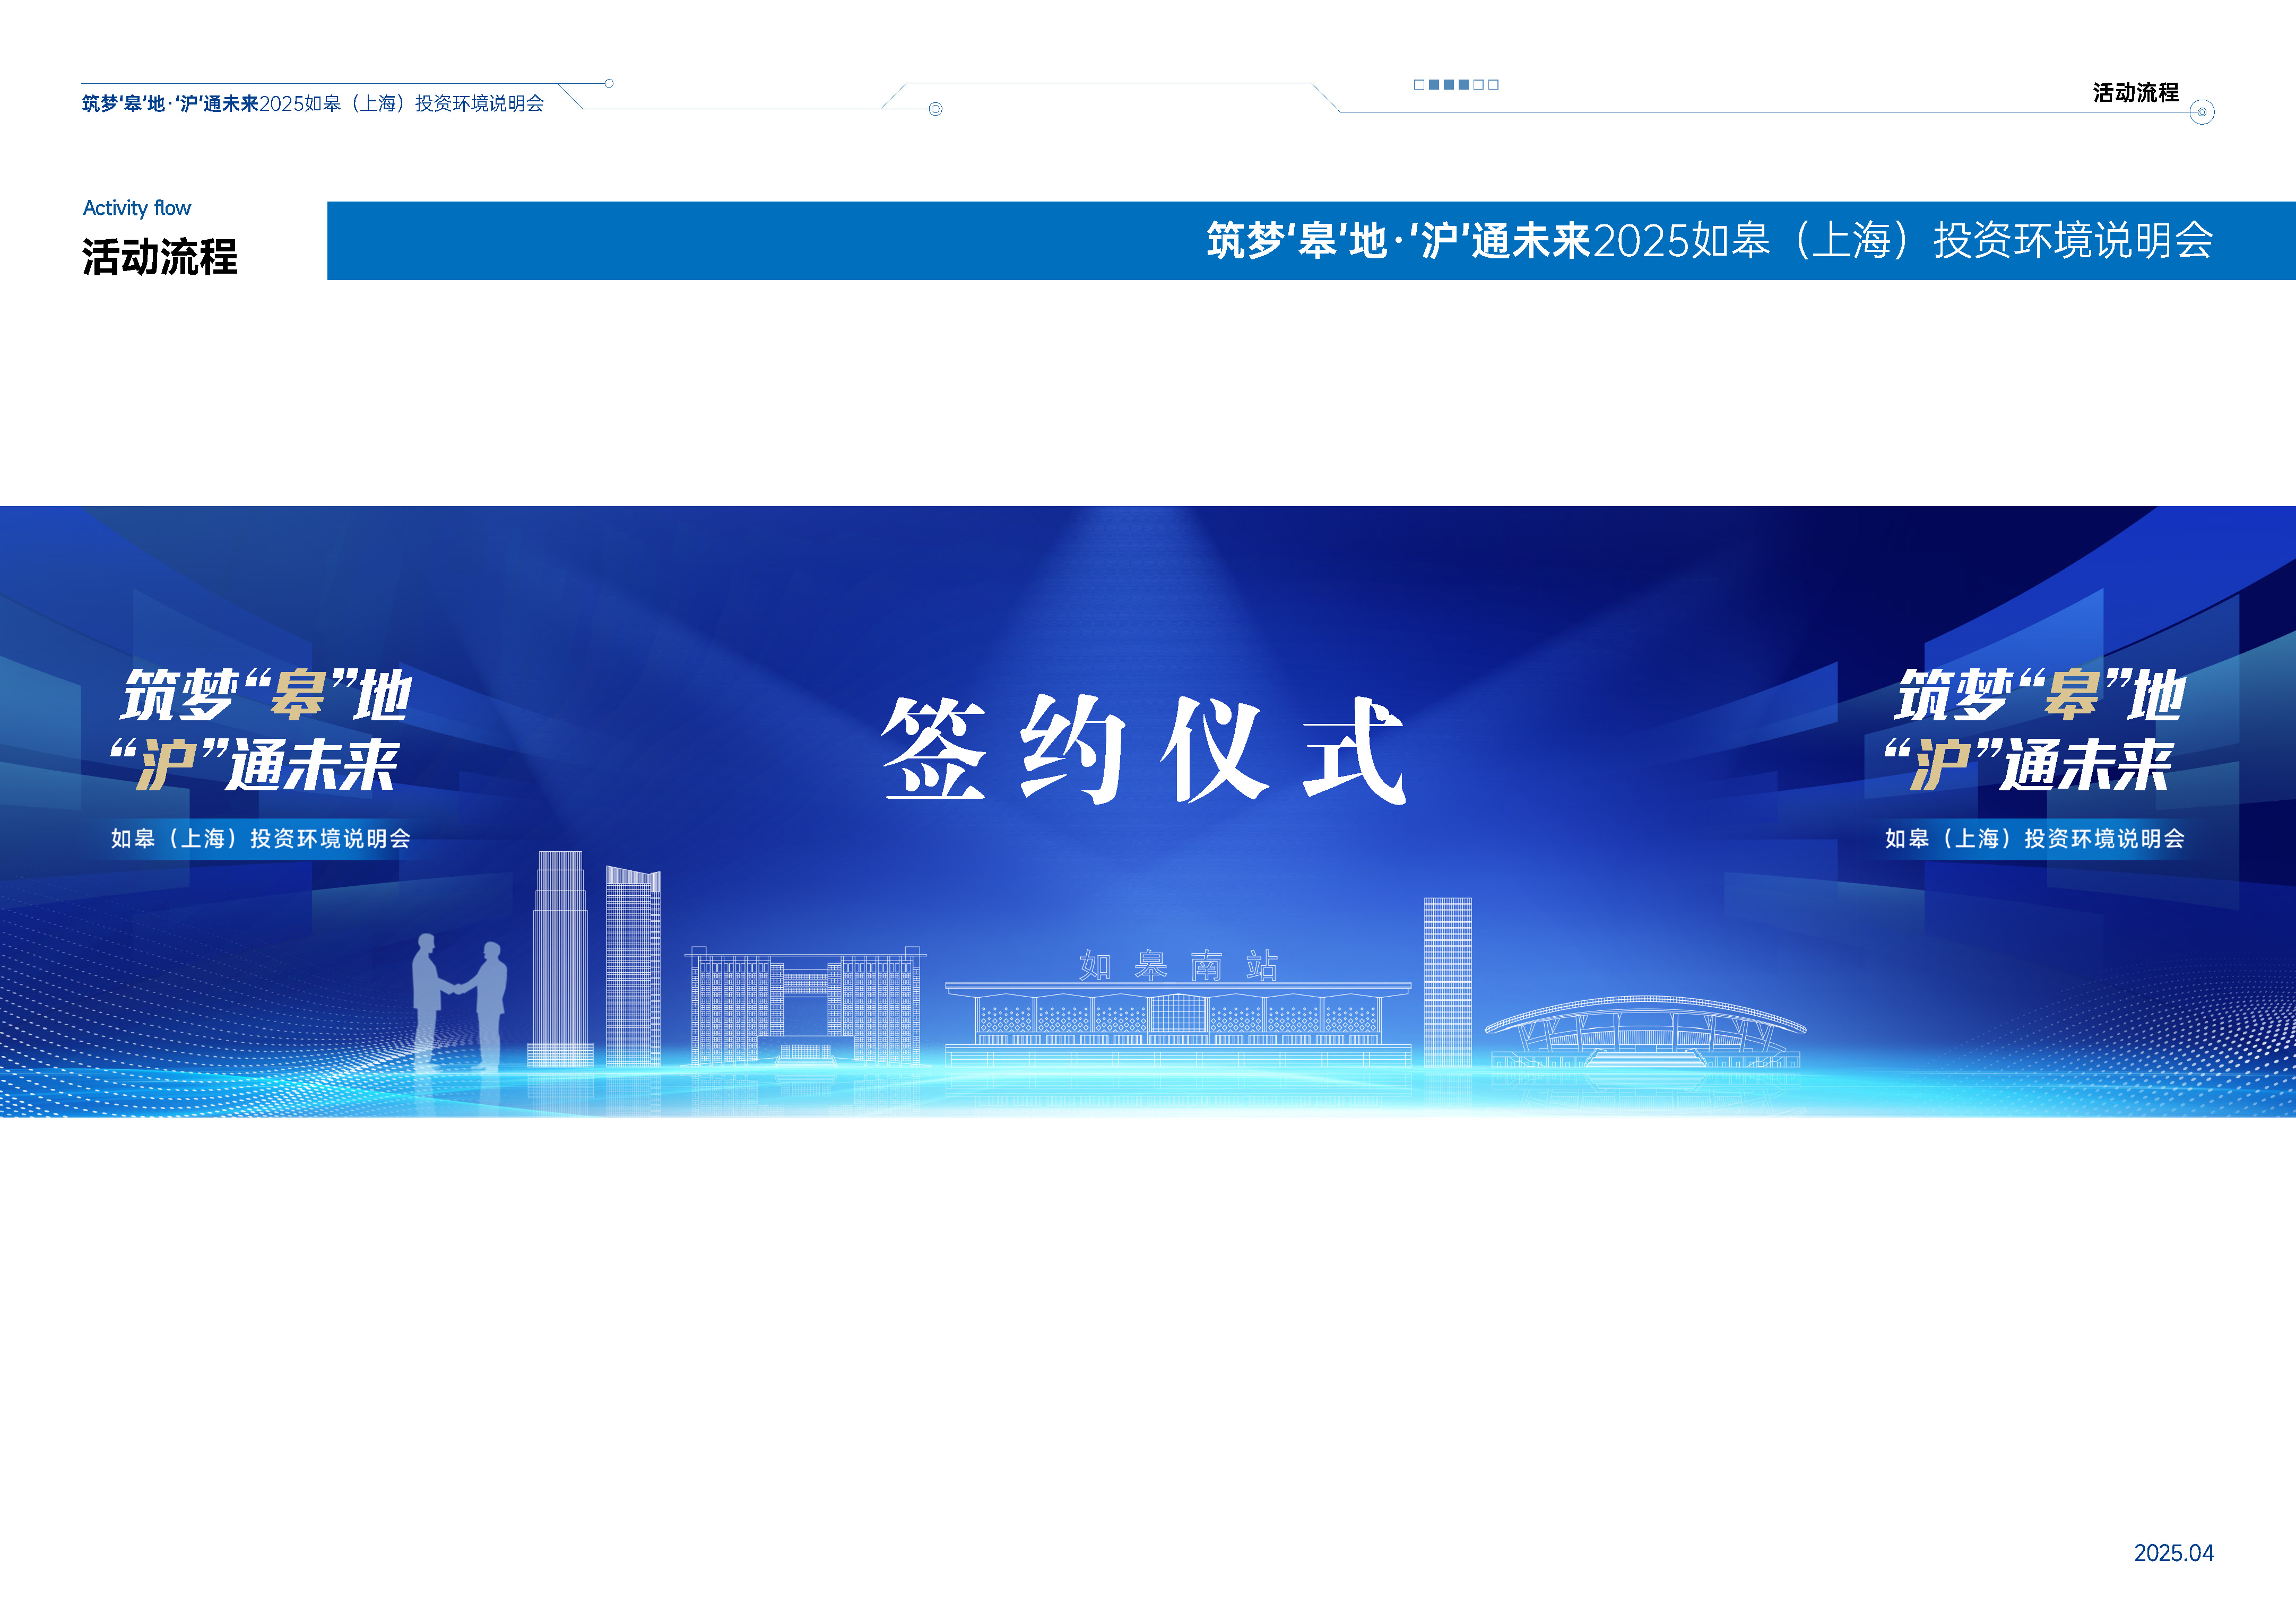Click the small circle node in header center
The width and height of the screenshot is (2296, 1623).
(935, 109)
